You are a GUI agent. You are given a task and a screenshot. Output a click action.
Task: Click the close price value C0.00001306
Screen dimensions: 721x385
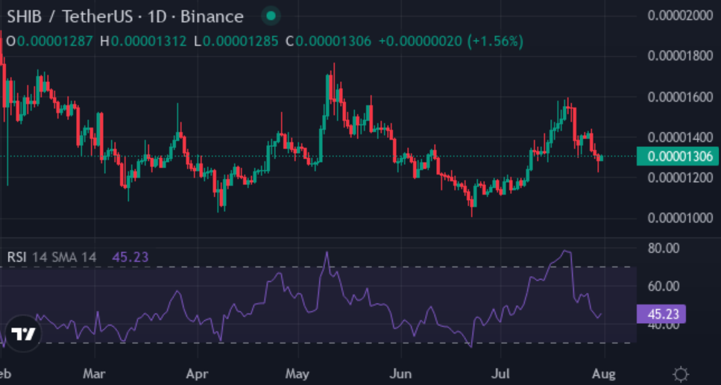pyautogui.click(x=328, y=41)
